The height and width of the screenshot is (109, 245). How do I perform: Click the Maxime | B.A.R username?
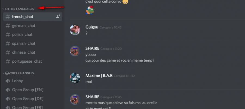pos(99,76)
